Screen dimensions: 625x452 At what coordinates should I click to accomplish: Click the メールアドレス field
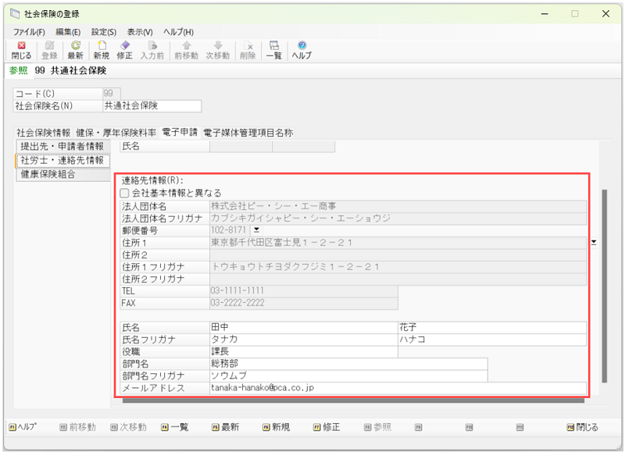coord(398,388)
